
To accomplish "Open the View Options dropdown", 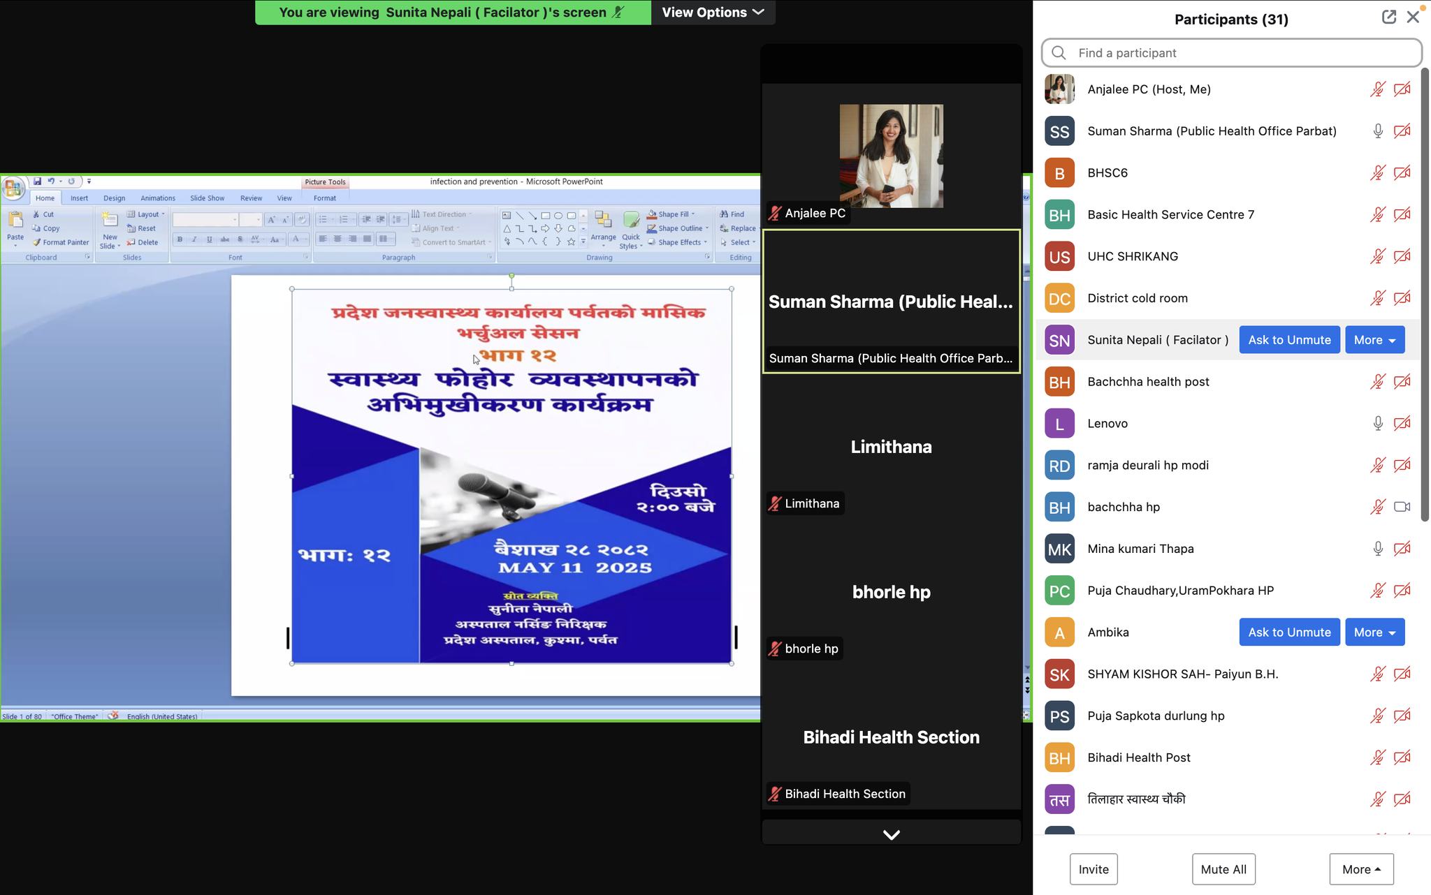I will click(713, 13).
